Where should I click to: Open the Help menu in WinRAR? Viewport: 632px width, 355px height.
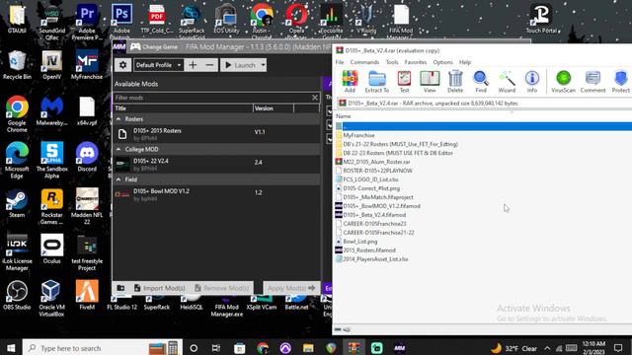click(x=465, y=62)
